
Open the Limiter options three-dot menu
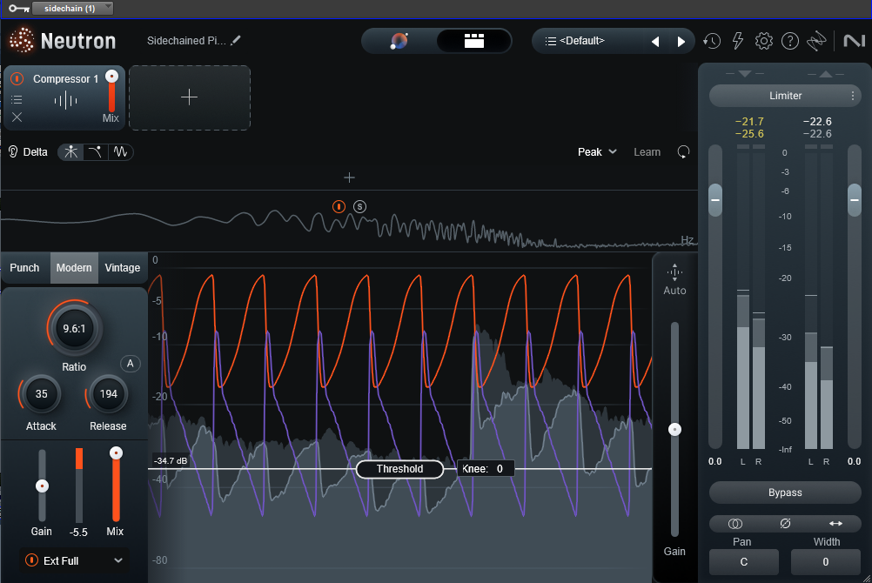853,96
